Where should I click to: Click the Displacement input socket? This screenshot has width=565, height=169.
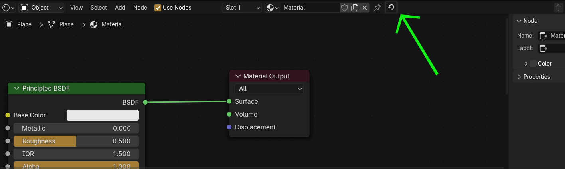pyautogui.click(x=229, y=127)
